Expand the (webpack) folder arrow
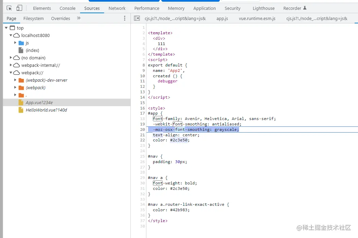This screenshot has height=238, width=358. tap(15, 87)
